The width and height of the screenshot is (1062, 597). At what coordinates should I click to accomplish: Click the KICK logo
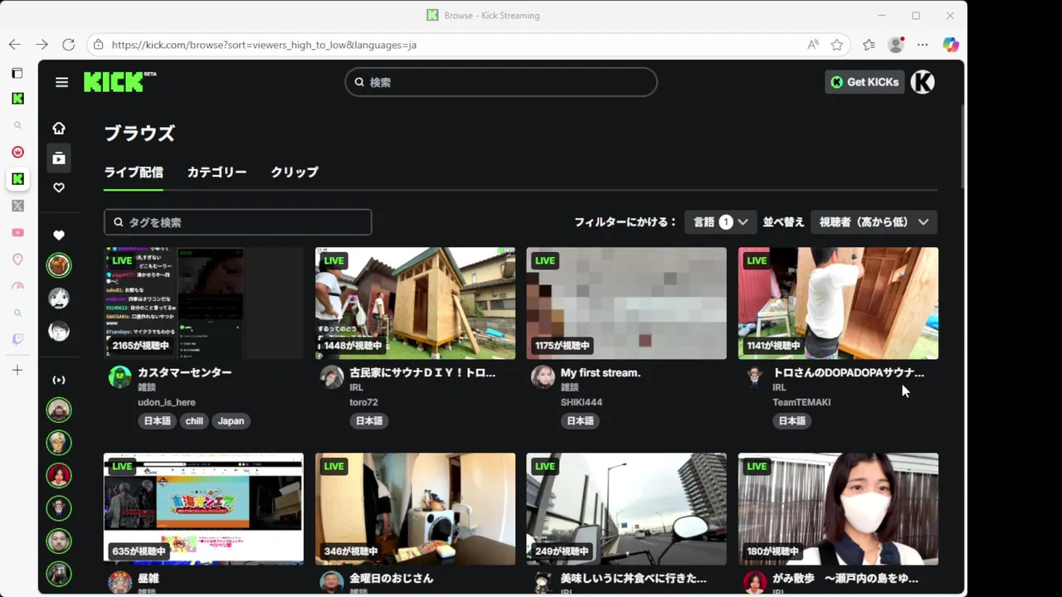[119, 81]
